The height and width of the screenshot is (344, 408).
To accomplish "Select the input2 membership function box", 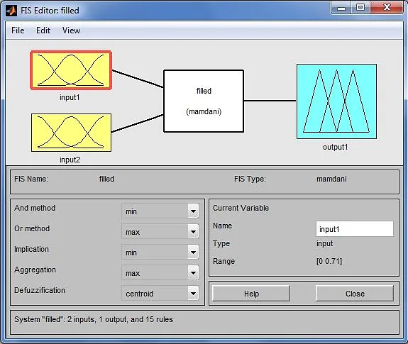I will [x=71, y=133].
